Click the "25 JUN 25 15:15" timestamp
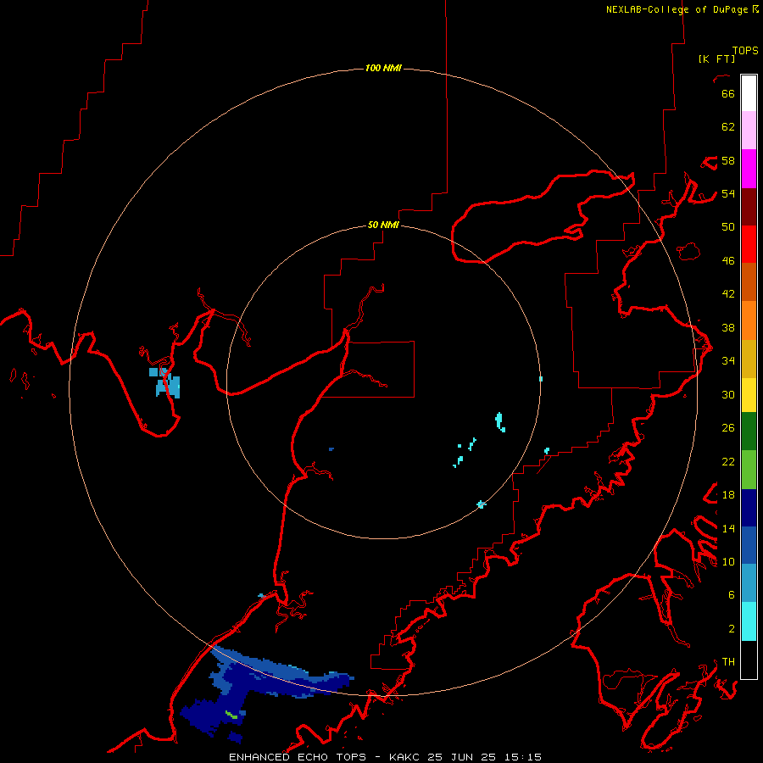Viewport: 763px width, 763px height. [x=484, y=757]
